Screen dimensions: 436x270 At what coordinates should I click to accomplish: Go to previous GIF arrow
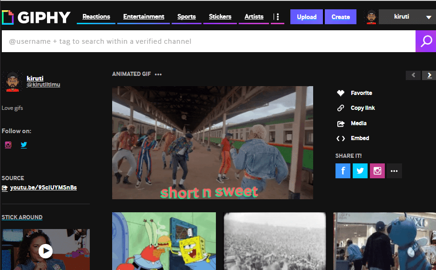[x=413, y=75]
